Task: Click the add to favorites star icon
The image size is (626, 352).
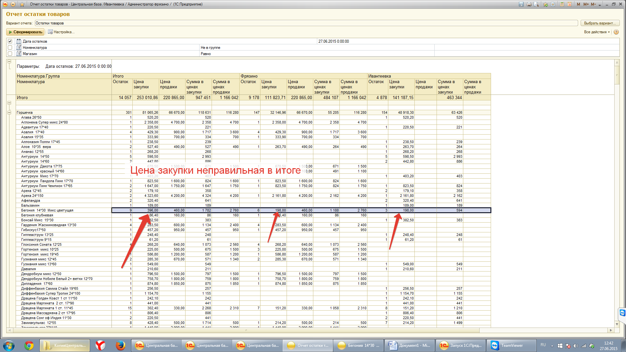Action: pyautogui.click(x=545, y=4)
